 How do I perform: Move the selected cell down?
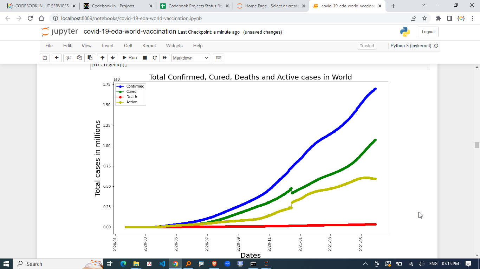click(x=112, y=58)
